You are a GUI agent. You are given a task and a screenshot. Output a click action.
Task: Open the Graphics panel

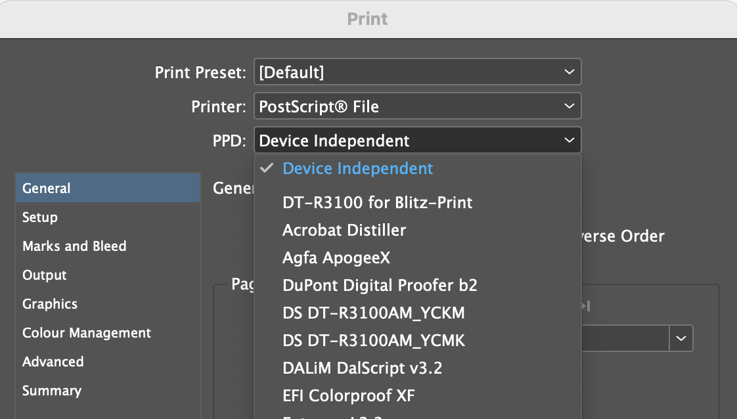pyautogui.click(x=50, y=304)
